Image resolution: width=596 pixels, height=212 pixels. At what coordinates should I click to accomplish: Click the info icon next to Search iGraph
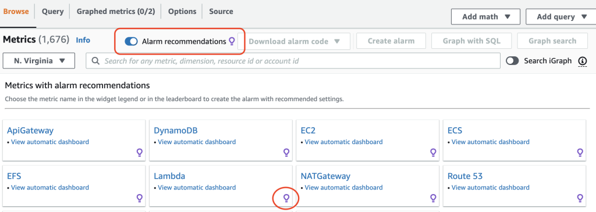(582, 61)
